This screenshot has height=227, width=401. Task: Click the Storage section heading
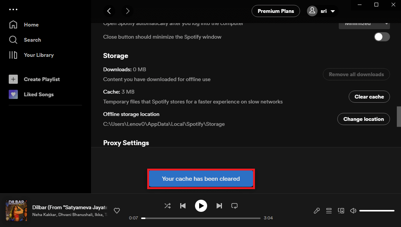point(116,56)
